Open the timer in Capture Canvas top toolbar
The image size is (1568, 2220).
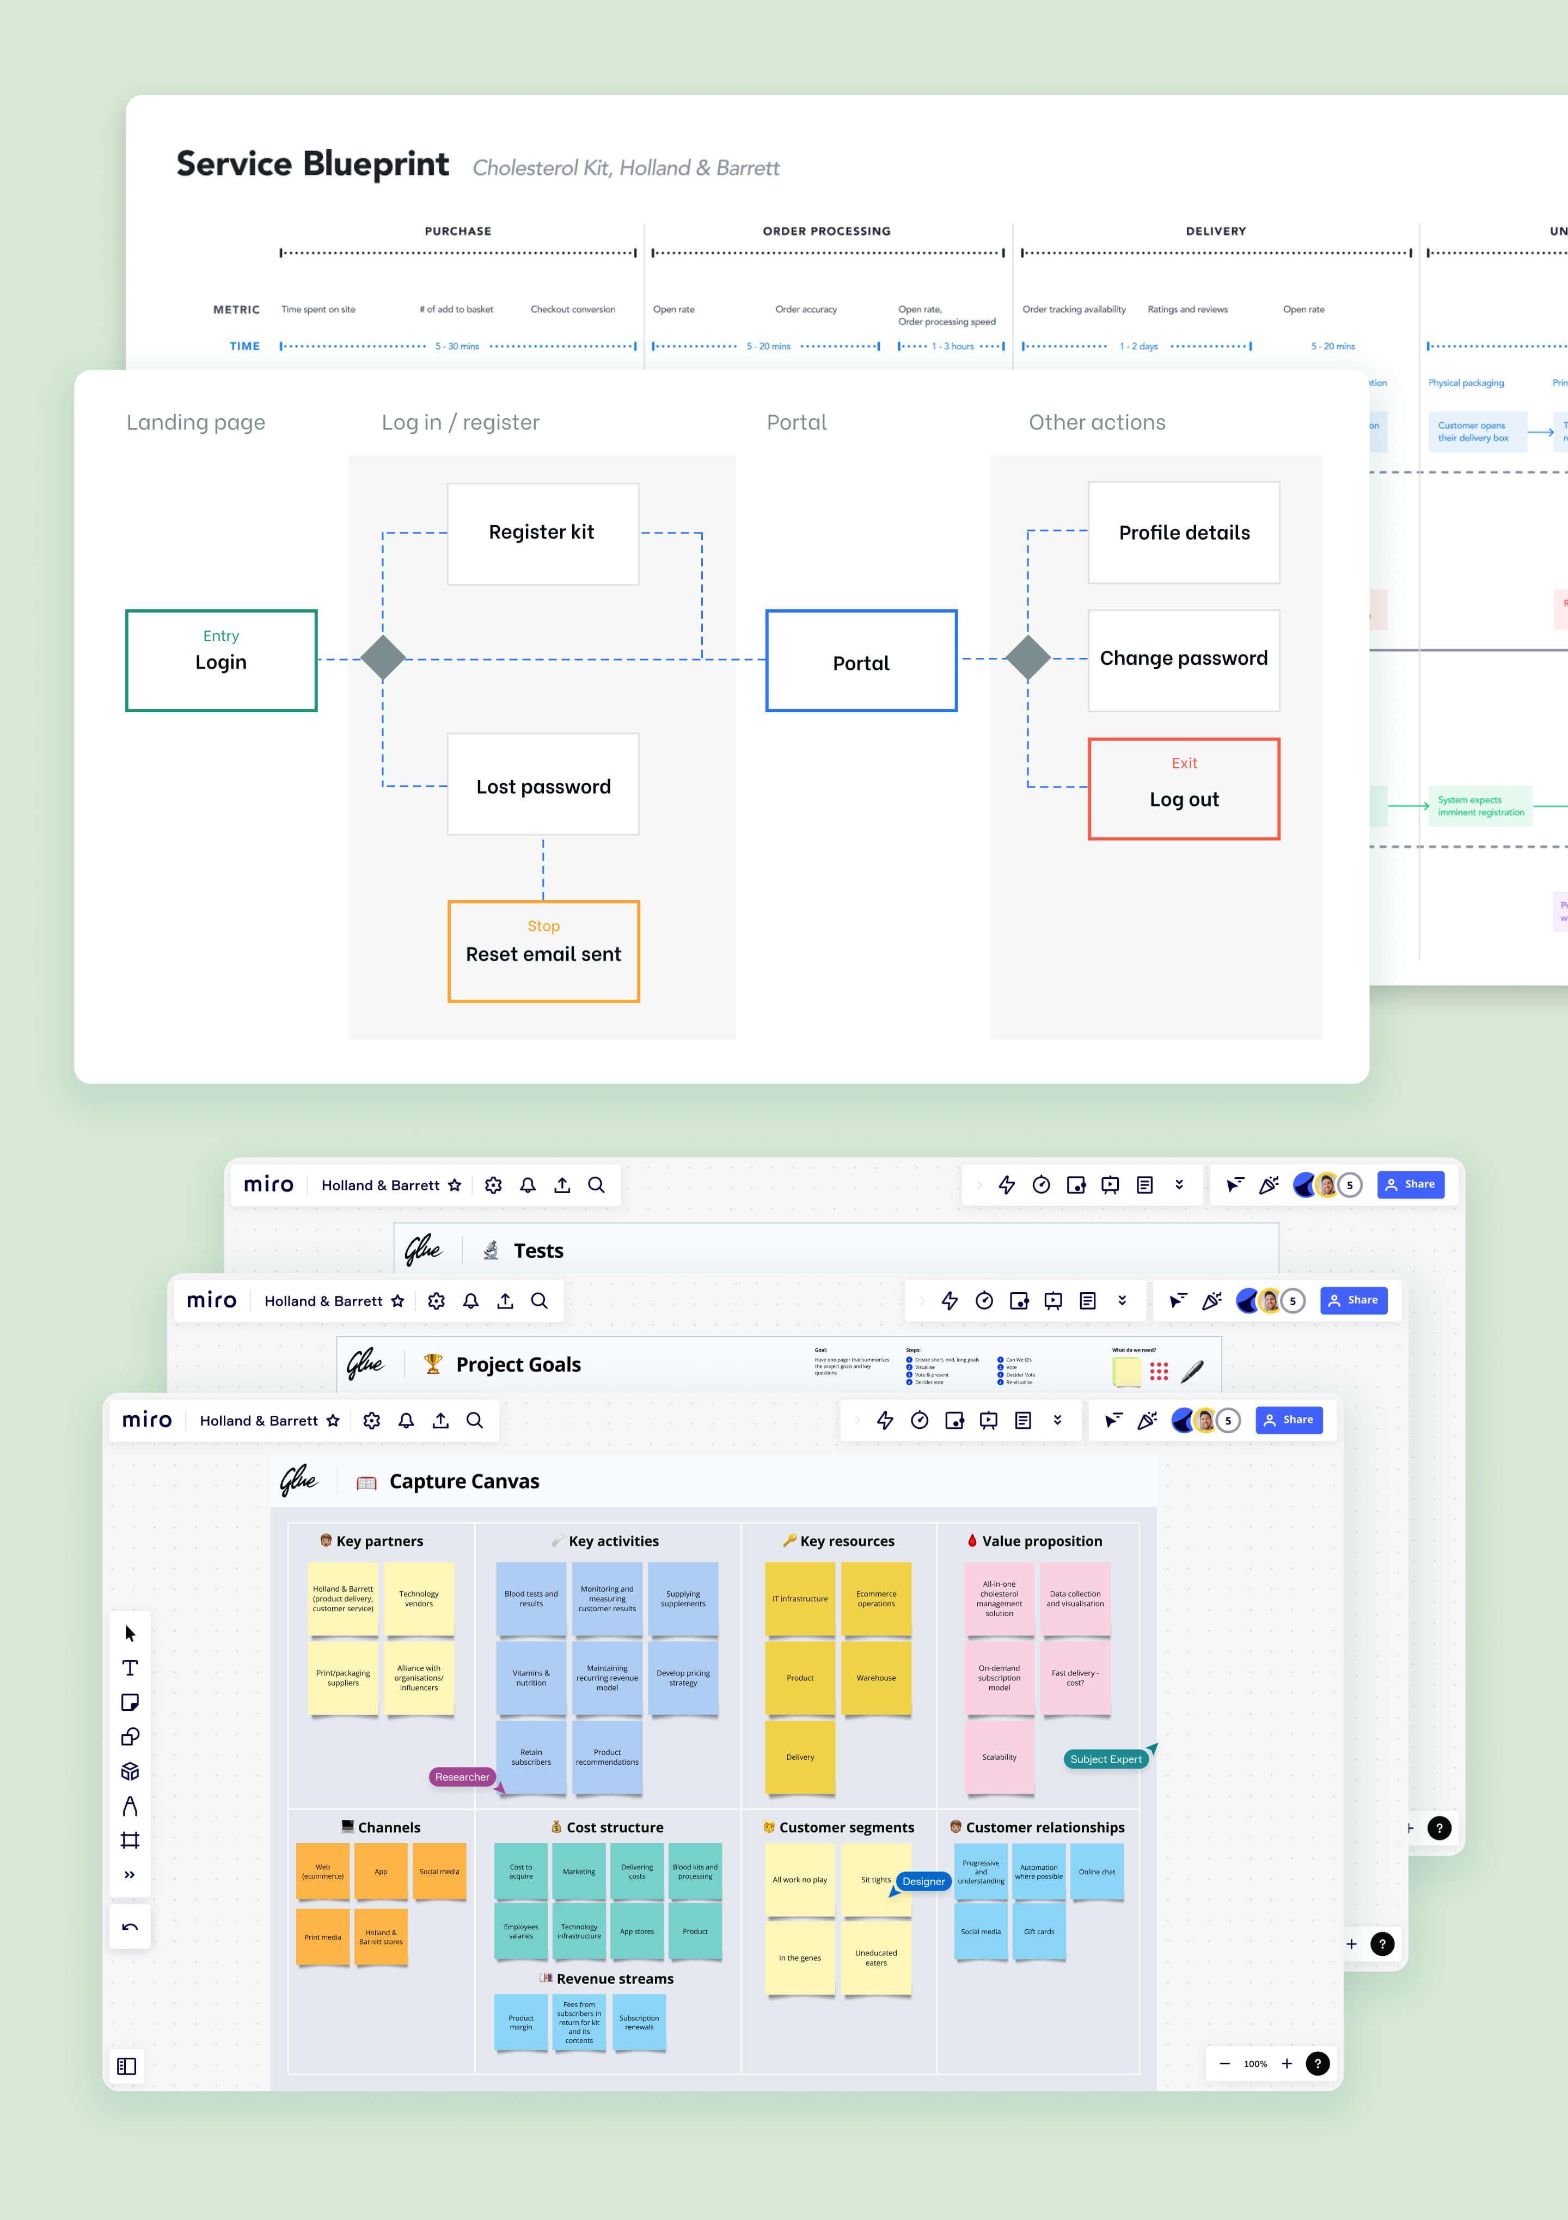[920, 1420]
